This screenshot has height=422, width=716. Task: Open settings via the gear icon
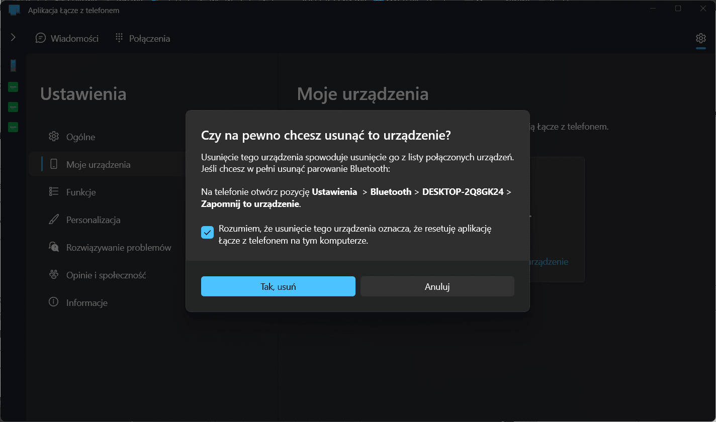click(x=701, y=38)
